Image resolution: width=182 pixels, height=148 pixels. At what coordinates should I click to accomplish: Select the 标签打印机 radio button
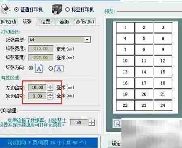[67, 10]
